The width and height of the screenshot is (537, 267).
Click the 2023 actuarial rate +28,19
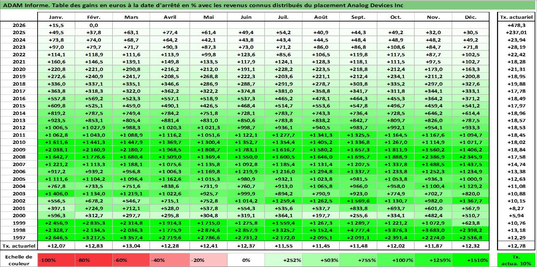pos(516,47)
